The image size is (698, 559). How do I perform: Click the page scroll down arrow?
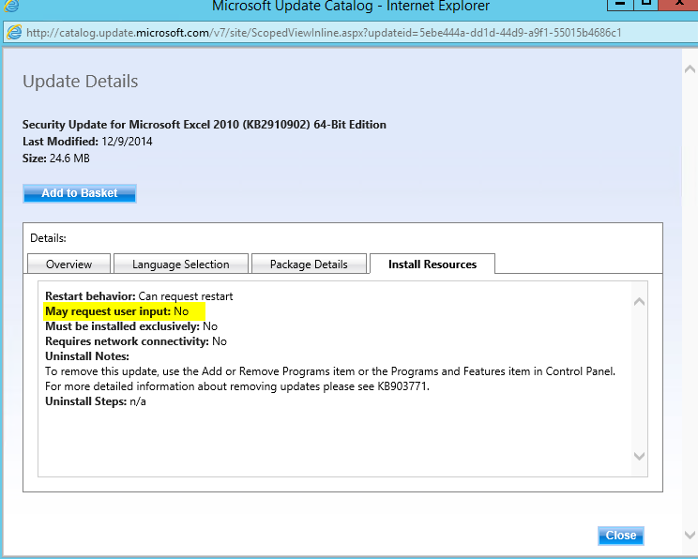pos(690,535)
